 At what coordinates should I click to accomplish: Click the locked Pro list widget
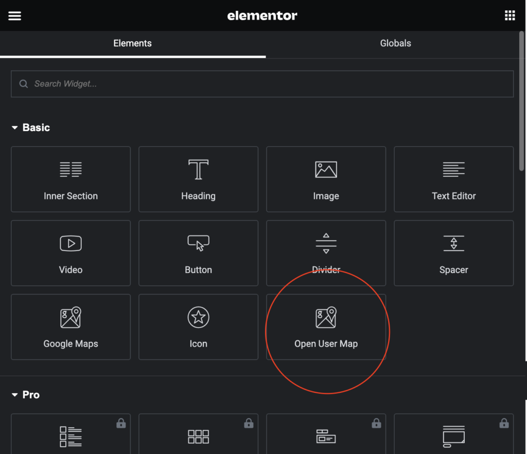point(71,434)
